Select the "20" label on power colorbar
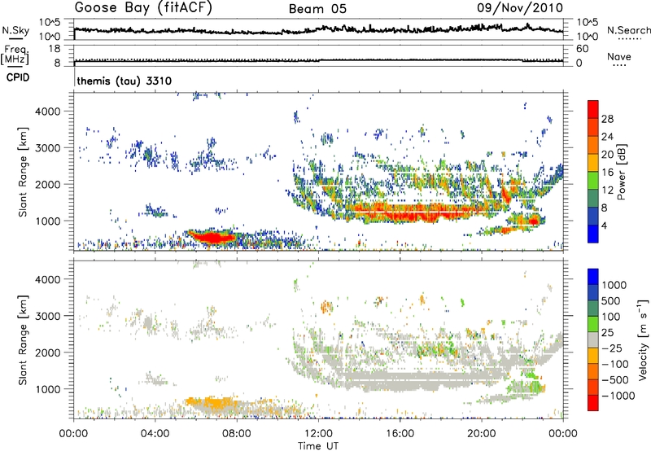 606,155
